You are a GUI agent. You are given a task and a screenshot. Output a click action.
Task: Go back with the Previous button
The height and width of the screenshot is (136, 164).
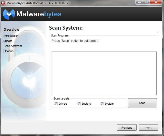click(x=127, y=127)
